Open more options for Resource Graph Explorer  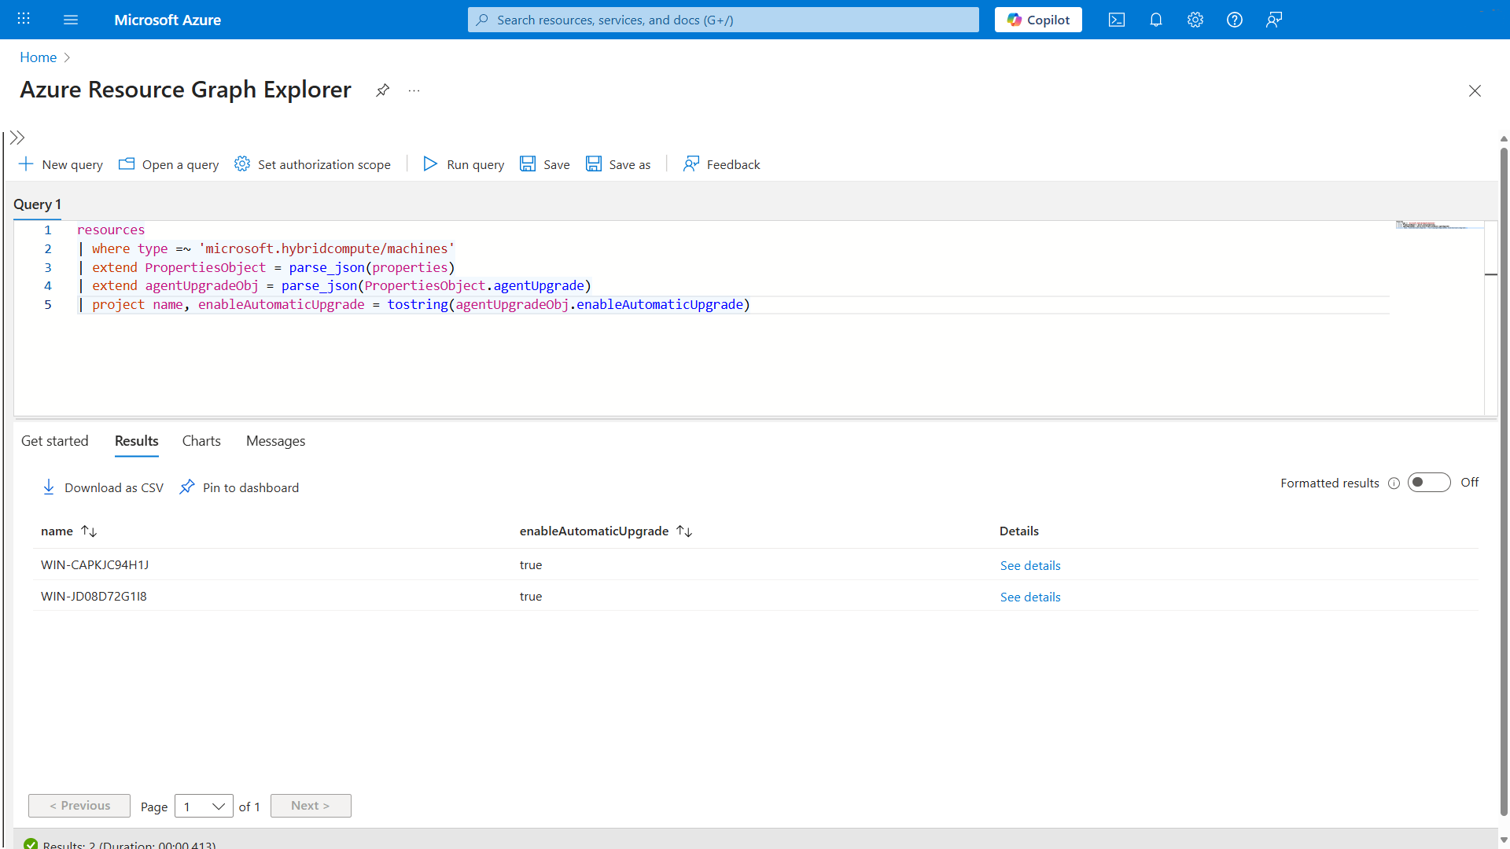pyautogui.click(x=414, y=90)
